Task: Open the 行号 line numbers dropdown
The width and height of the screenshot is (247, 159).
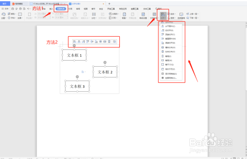Action: pos(113,18)
